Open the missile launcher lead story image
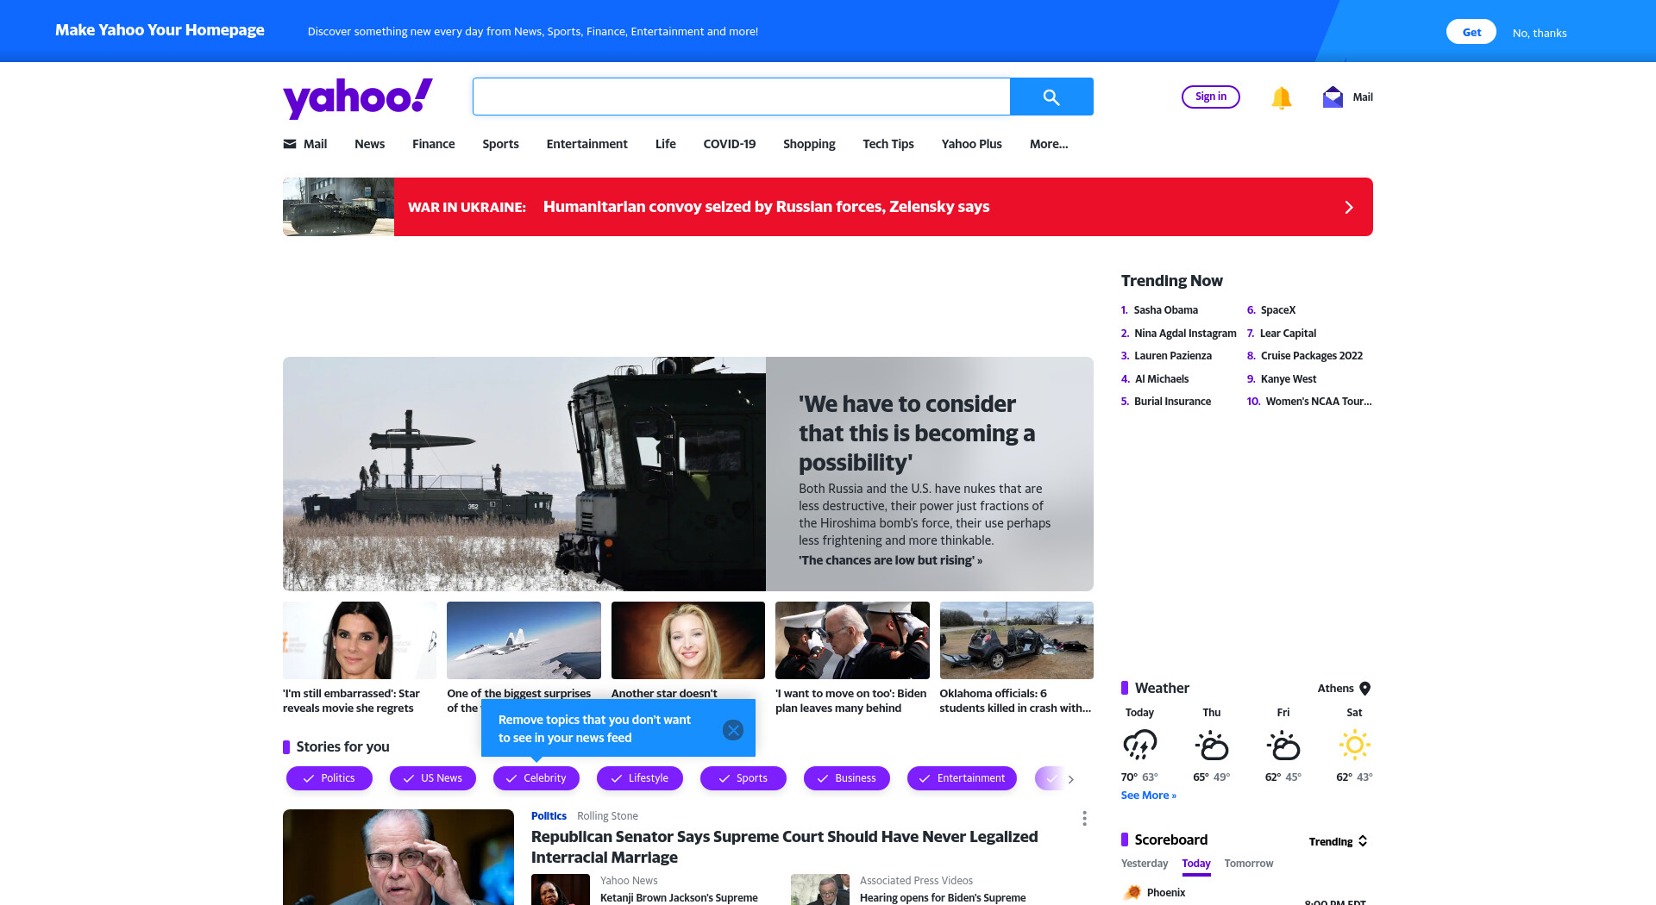The width and height of the screenshot is (1656, 905). pos(524,474)
